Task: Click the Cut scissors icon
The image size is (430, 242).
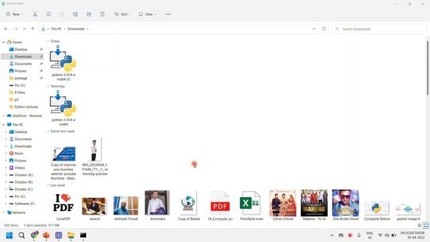Action: click(x=35, y=14)
